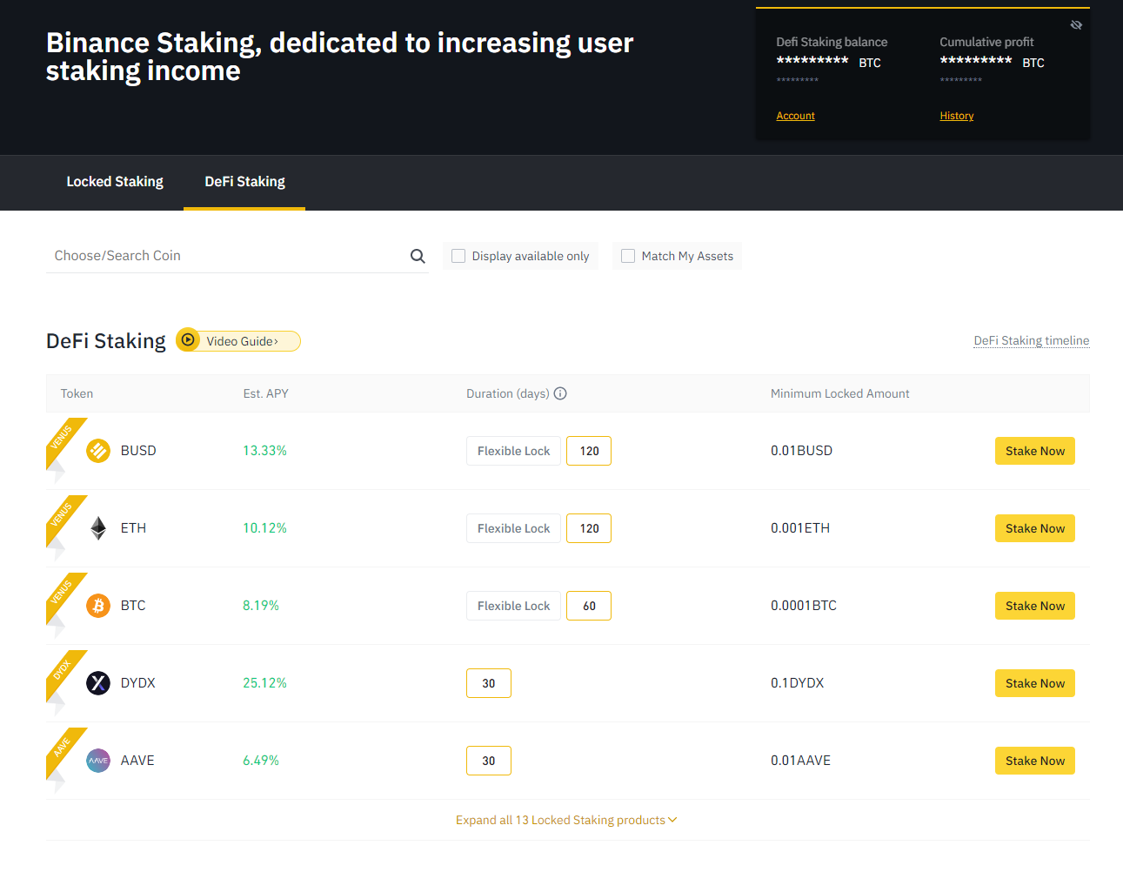Click the 0.01BUSD minimum amount

pos(801,451)
